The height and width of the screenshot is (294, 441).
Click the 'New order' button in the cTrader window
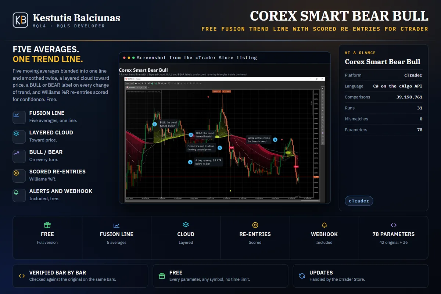(x=129, y=83)
